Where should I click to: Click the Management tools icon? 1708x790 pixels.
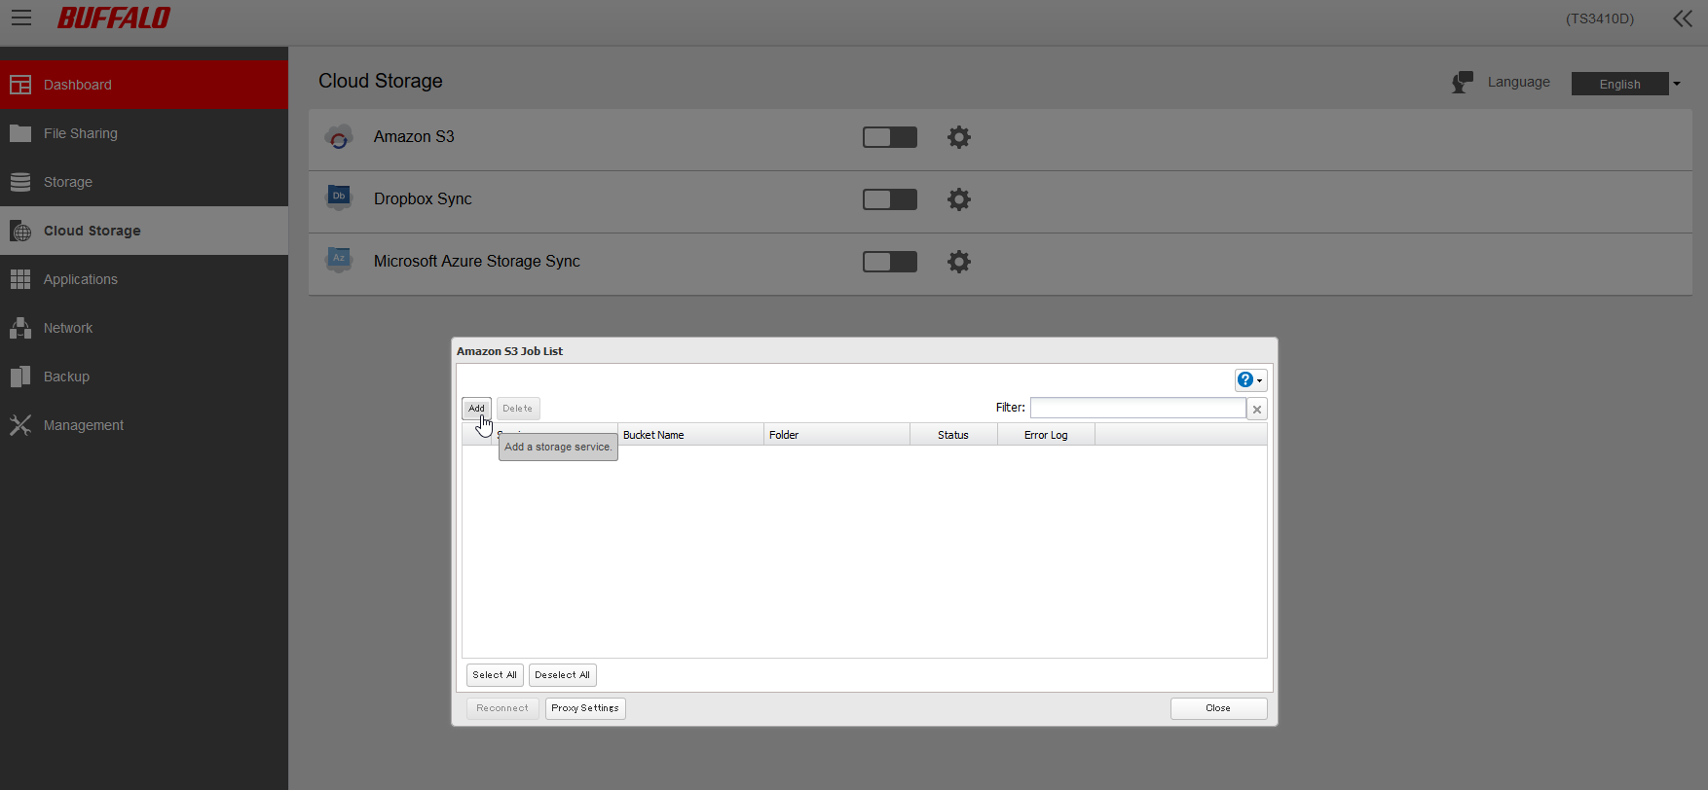[20, 425]
